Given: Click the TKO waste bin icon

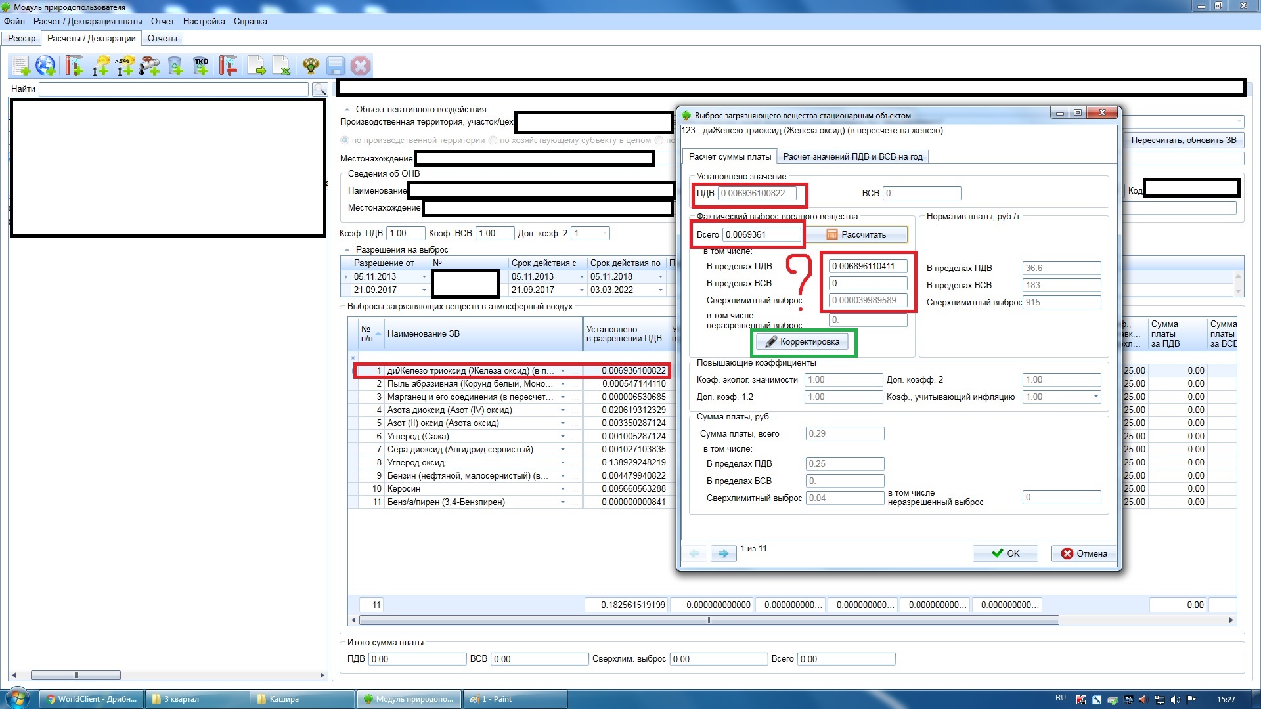Looking at the screenshot, I should pyautogui.click(x=201, y=66).
